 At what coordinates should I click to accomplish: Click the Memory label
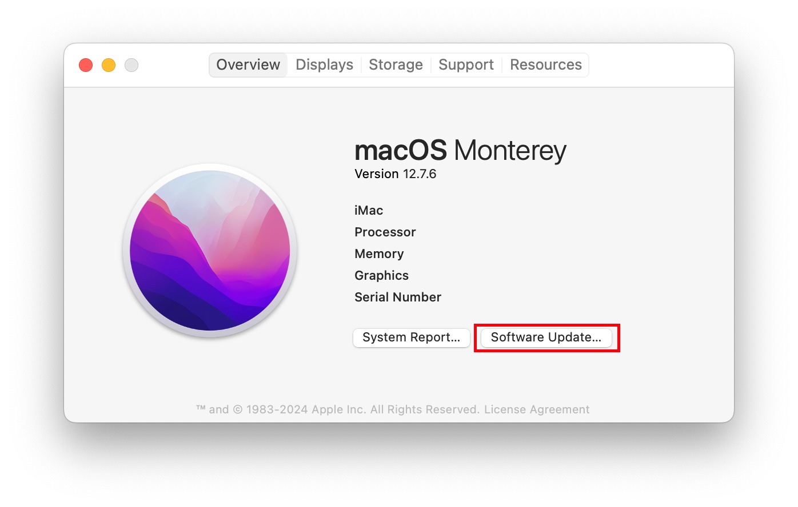click(379, 253)
